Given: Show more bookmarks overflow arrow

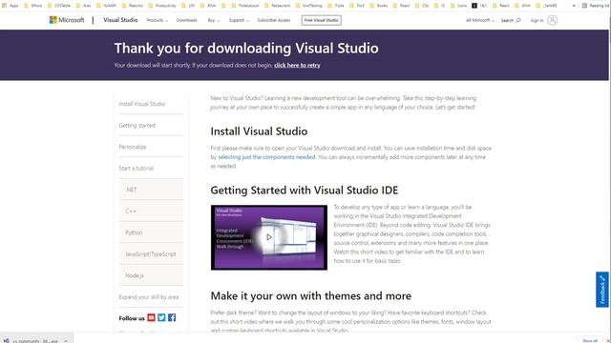Looking at the screenshot, I should coord(574,6).
